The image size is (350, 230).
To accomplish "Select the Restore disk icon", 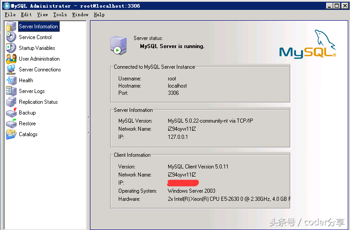I will point(11,124).
